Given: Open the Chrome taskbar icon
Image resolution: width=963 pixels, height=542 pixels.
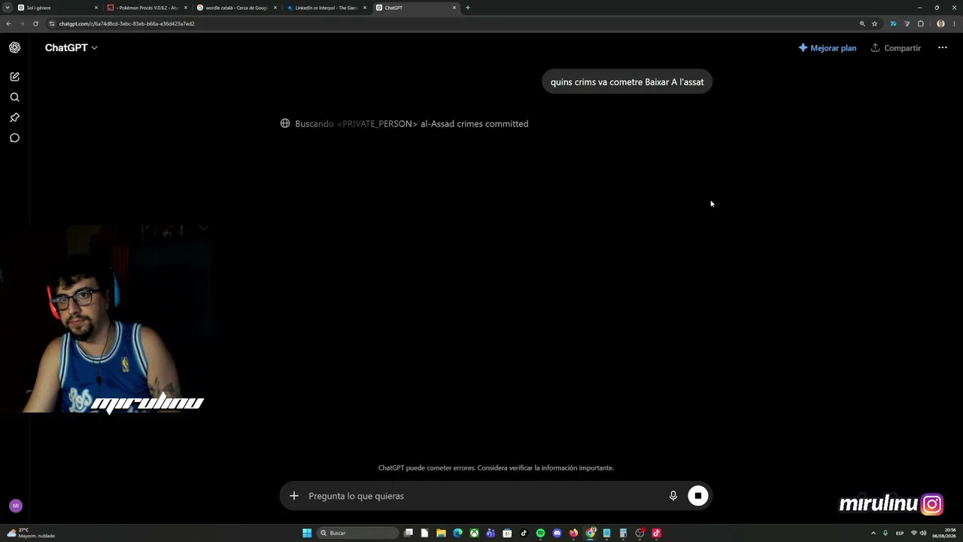Looking at the screenshot, I should click(x=591, y=533).
